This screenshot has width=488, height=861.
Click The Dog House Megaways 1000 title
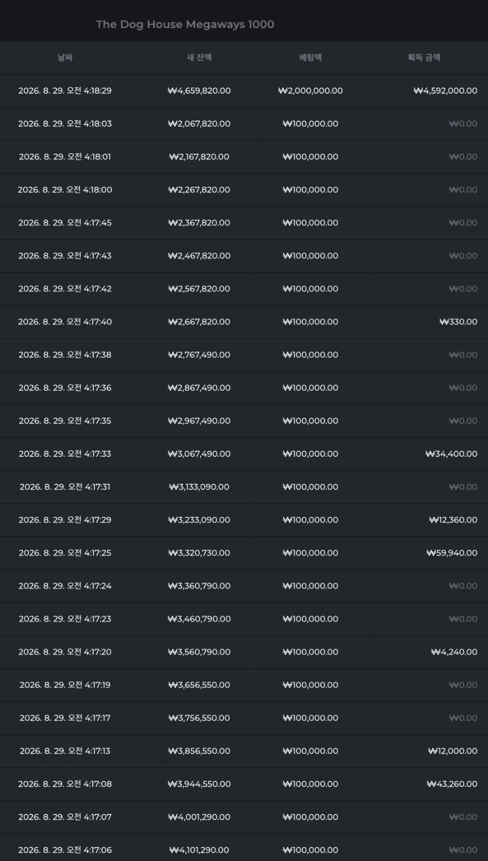(x=185, y=24)
